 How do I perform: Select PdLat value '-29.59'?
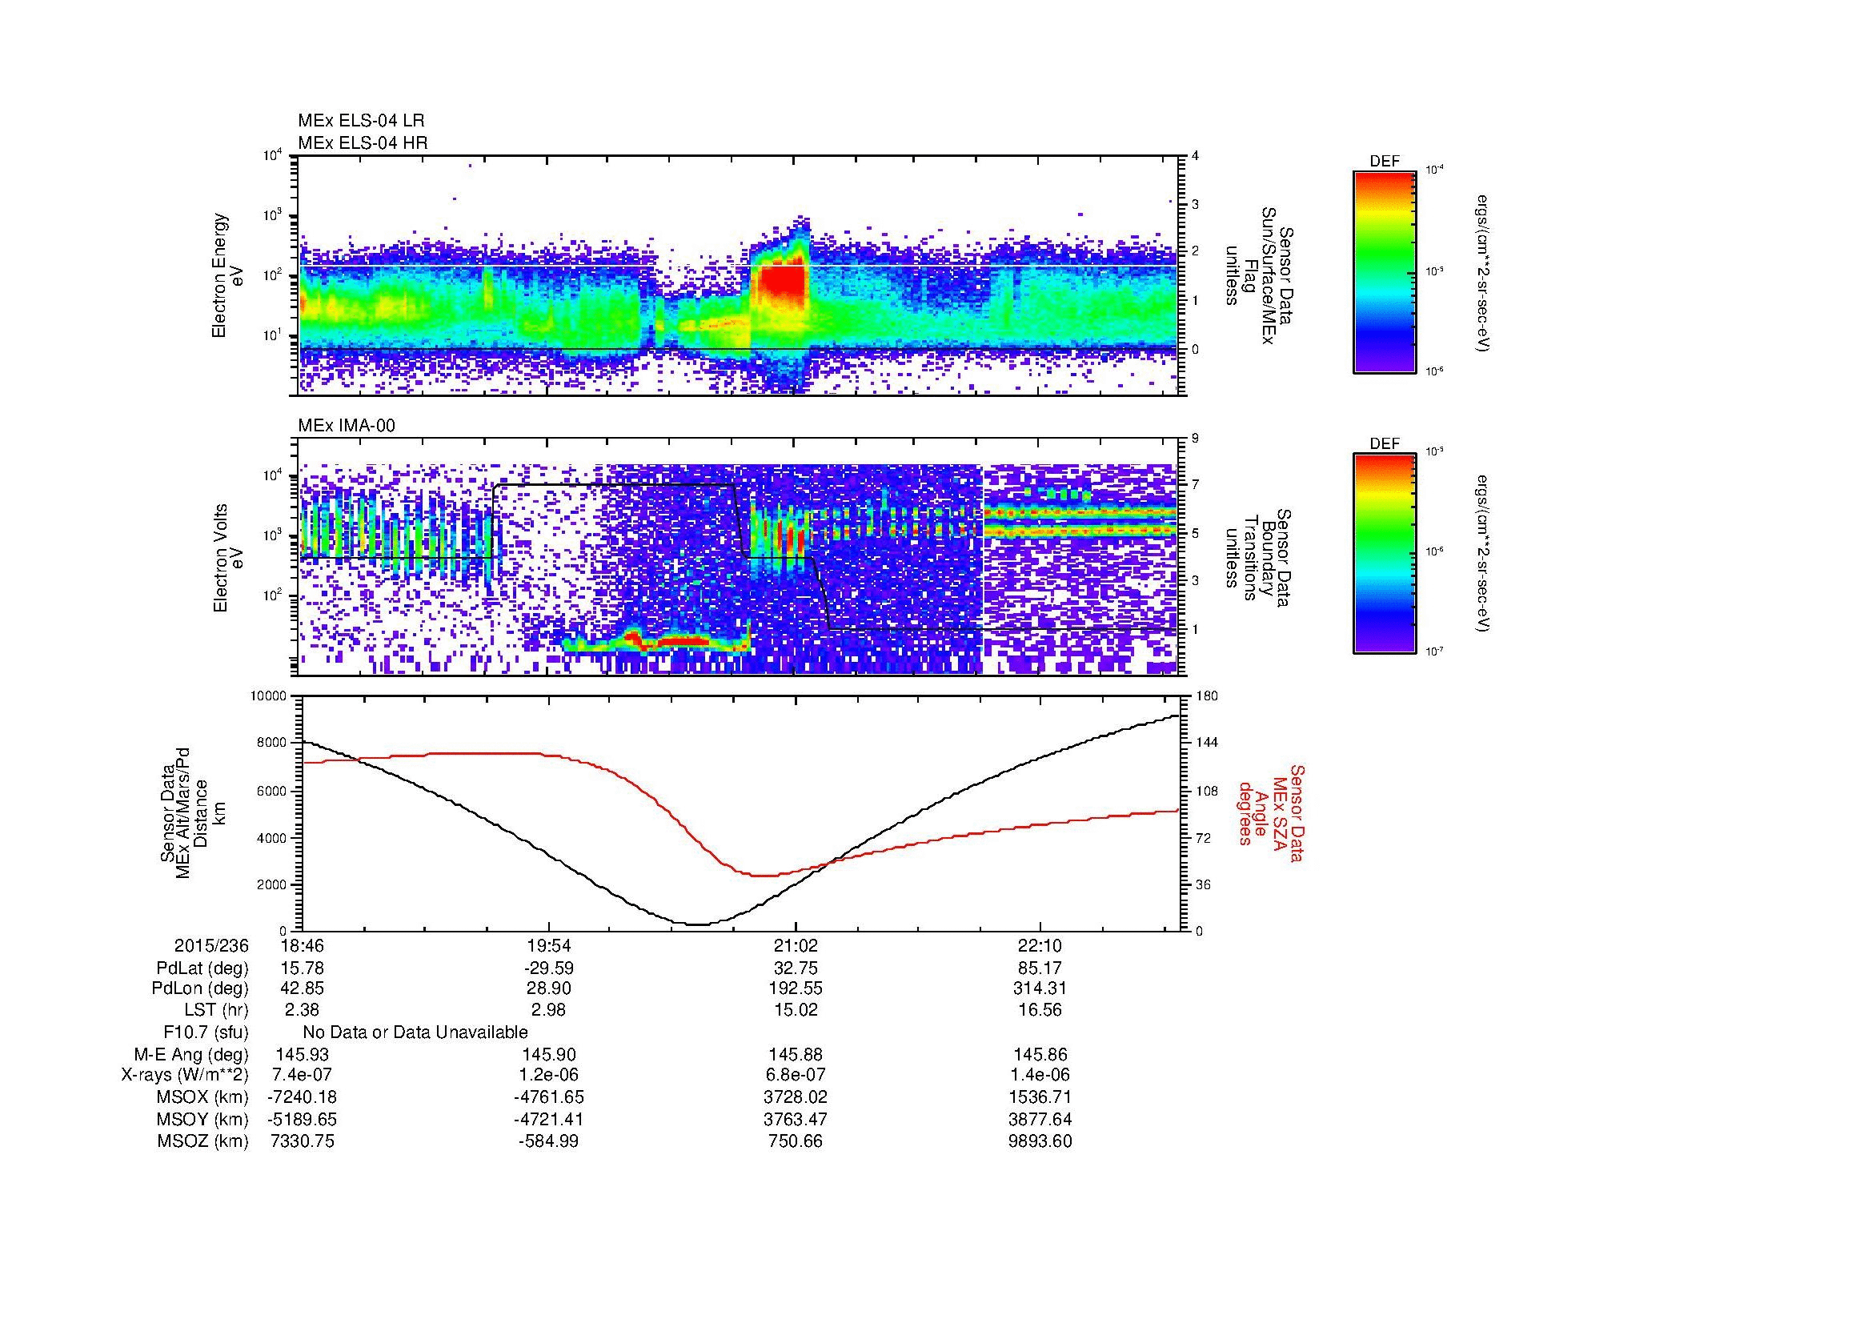(549, 968)
